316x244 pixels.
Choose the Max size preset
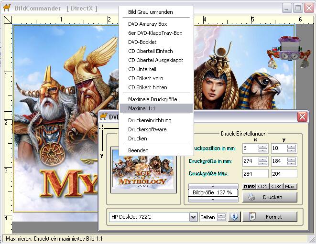(290, 186)
